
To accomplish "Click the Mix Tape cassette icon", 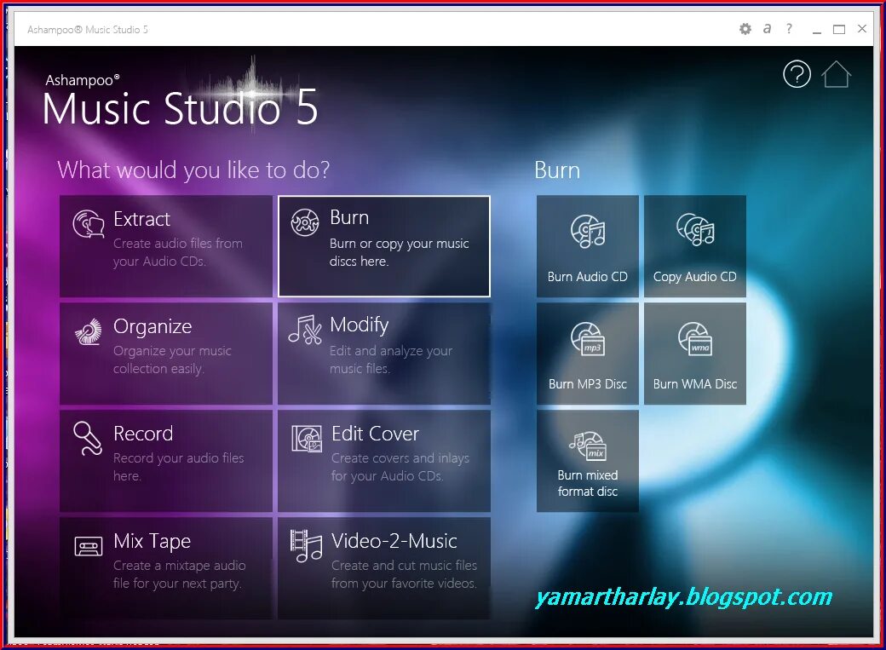I will (x=89, y=547).
